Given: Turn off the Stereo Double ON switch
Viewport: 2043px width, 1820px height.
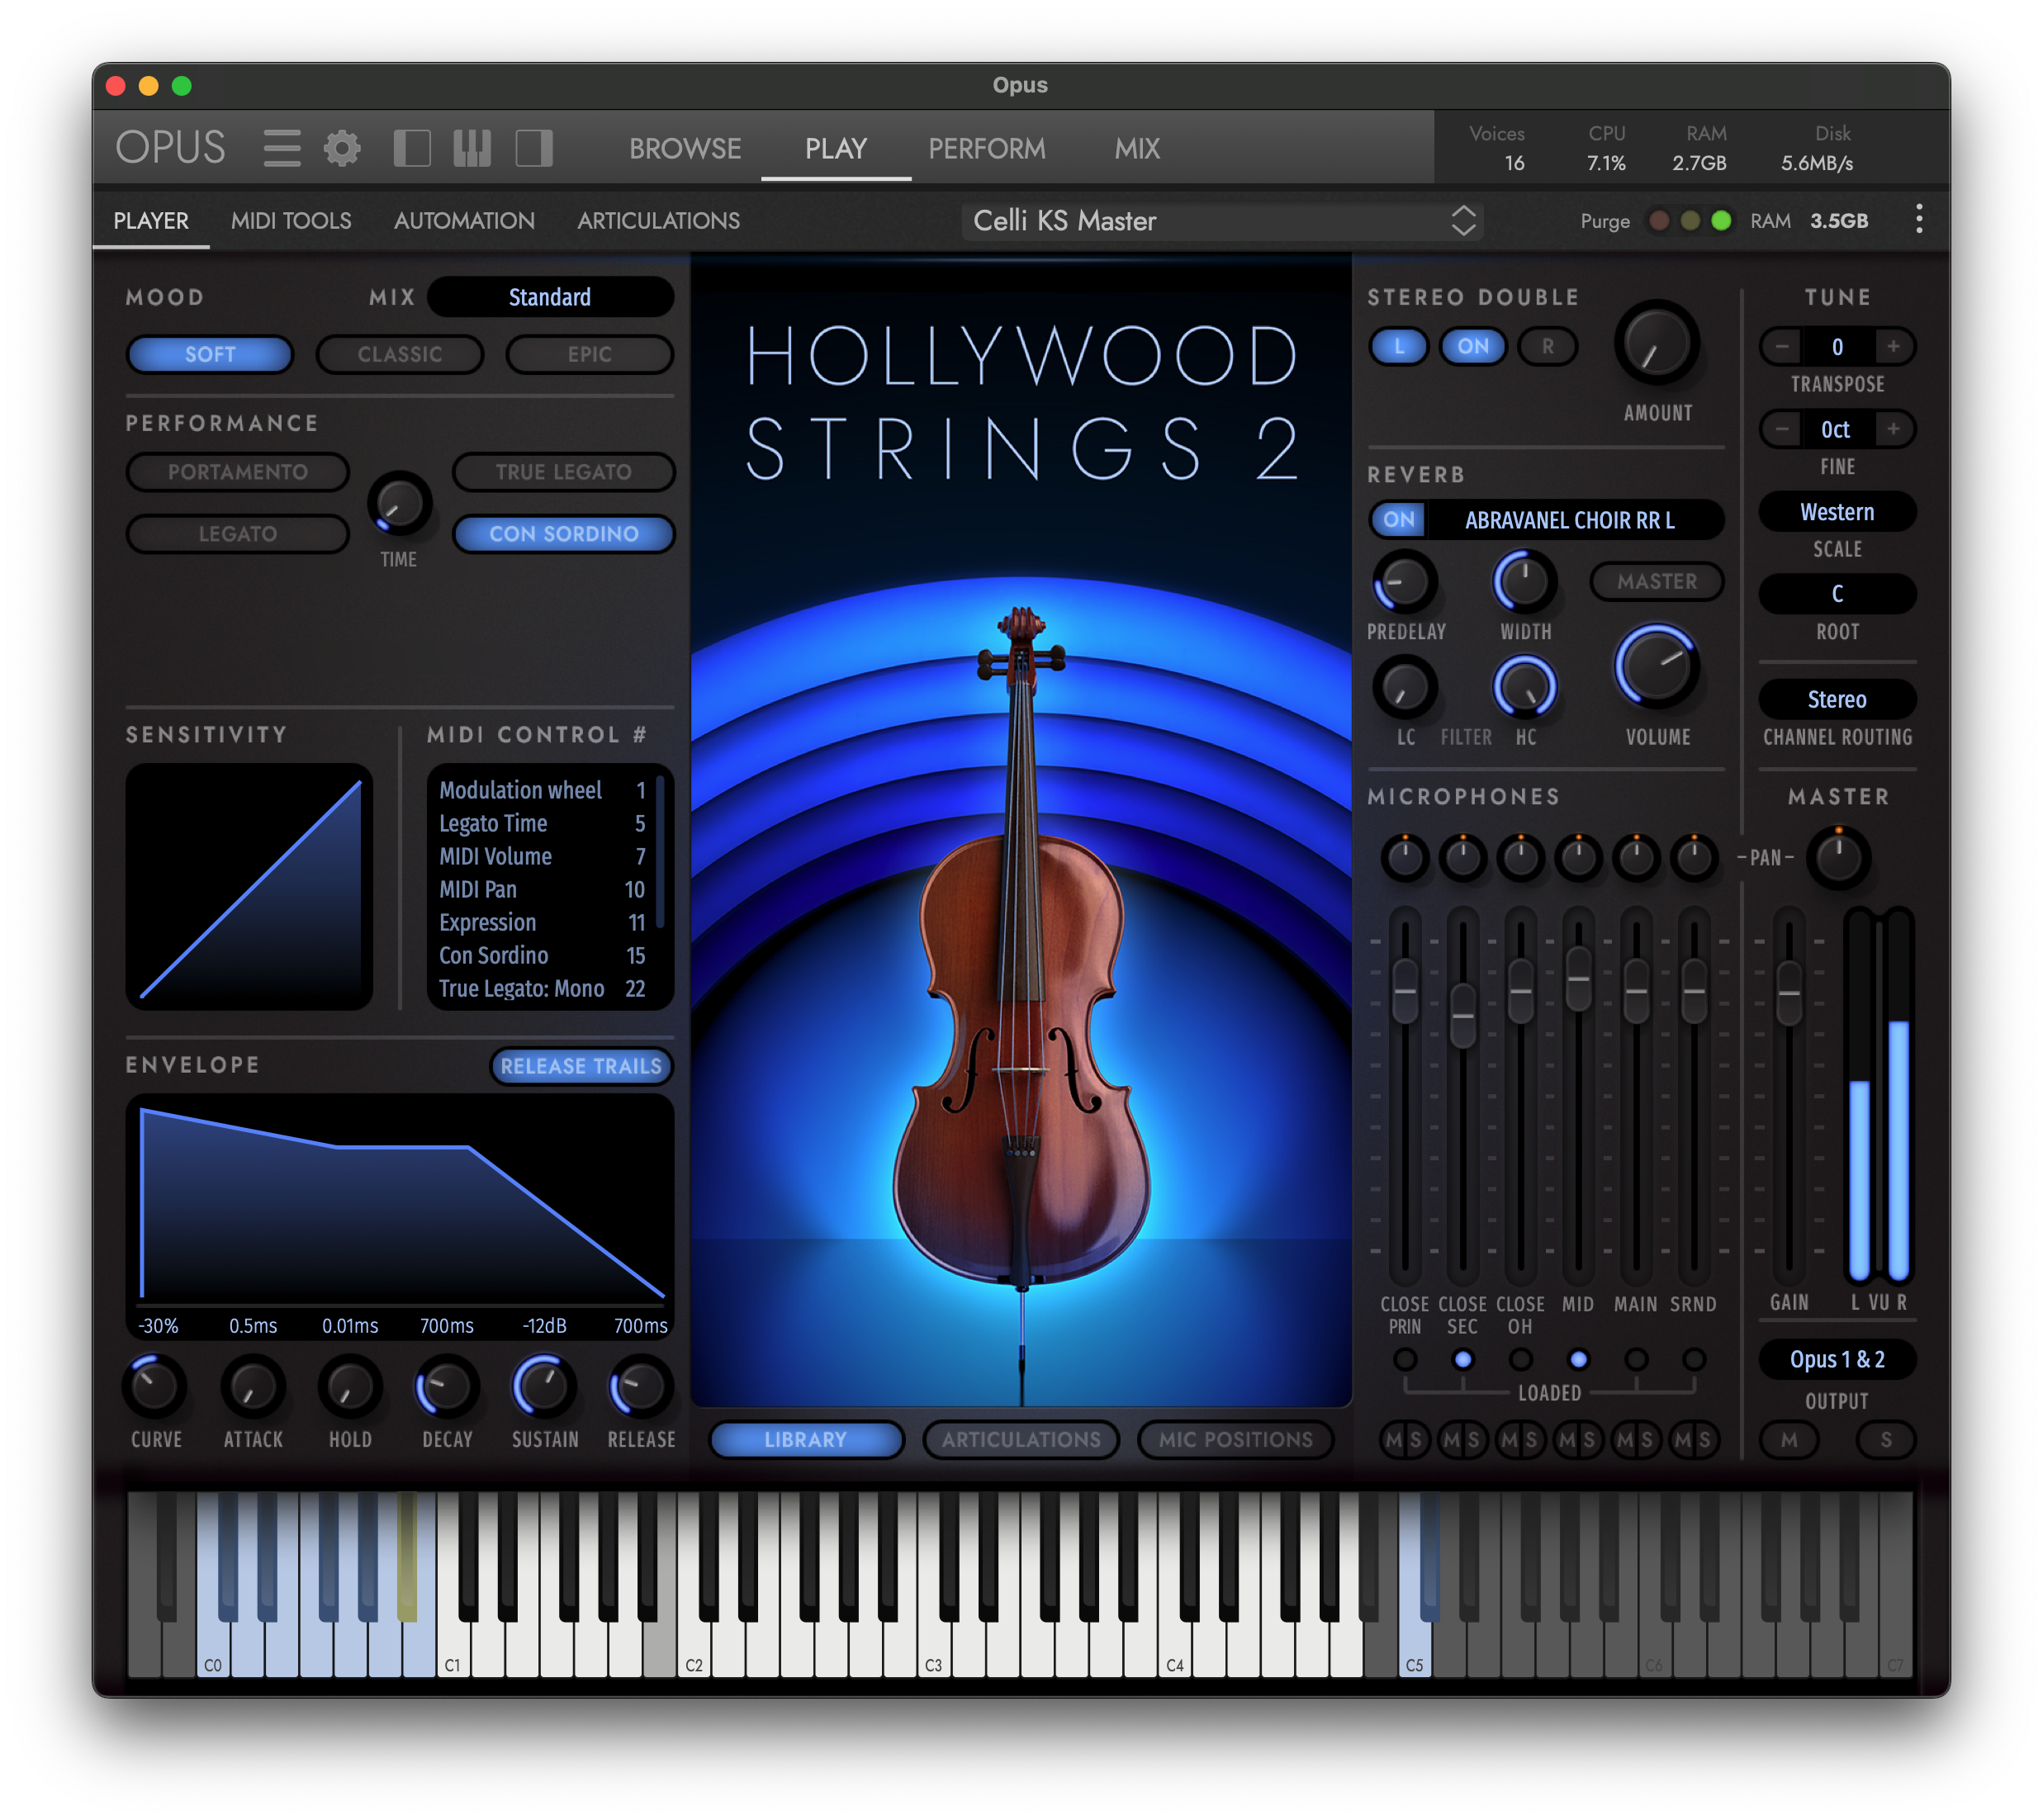Looking at the screenshot, I should 1472,346.
